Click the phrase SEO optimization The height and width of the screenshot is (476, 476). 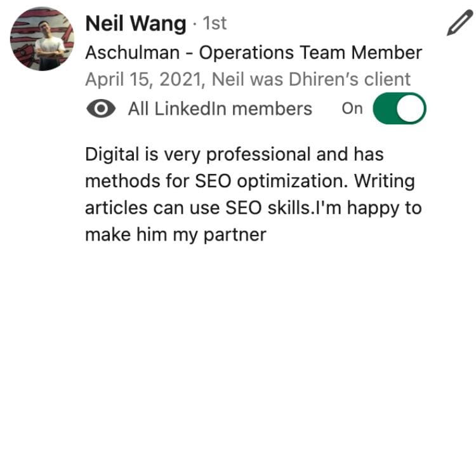(272, 182)
